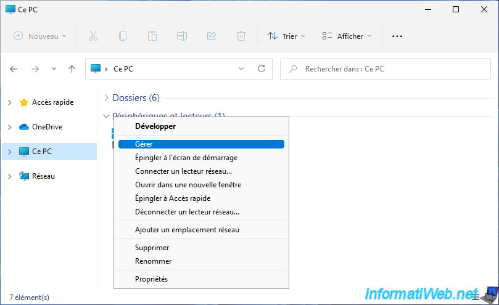Open the Trier sort dropdown
This screenshot has width=499, height=305.
click(286, 36)
